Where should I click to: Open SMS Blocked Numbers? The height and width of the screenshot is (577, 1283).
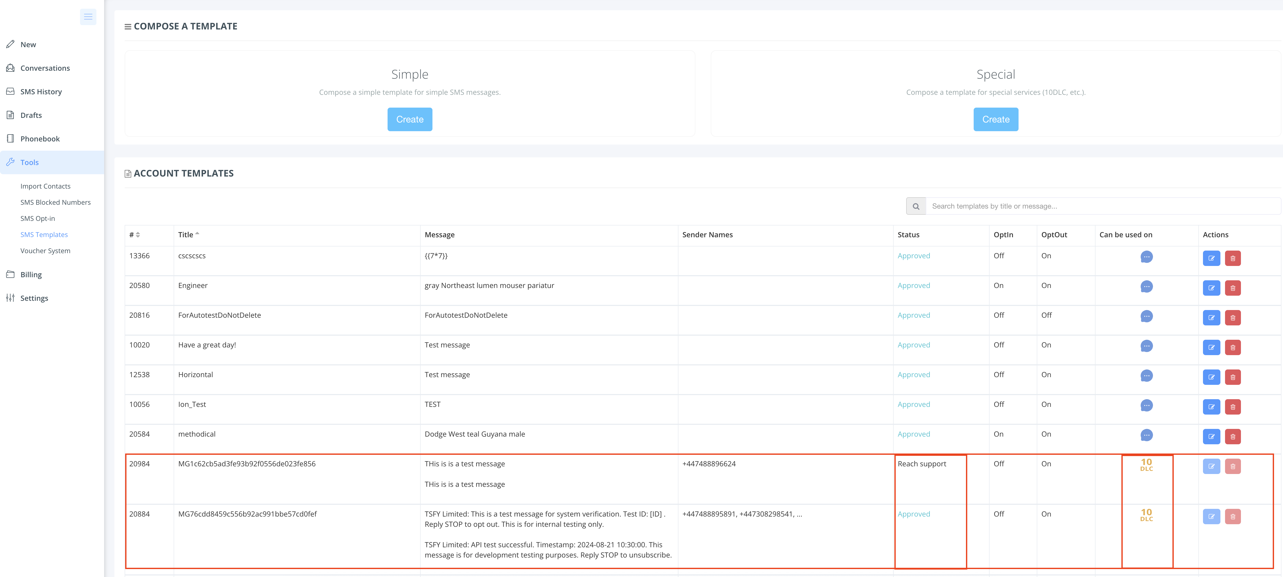[55, 202]
